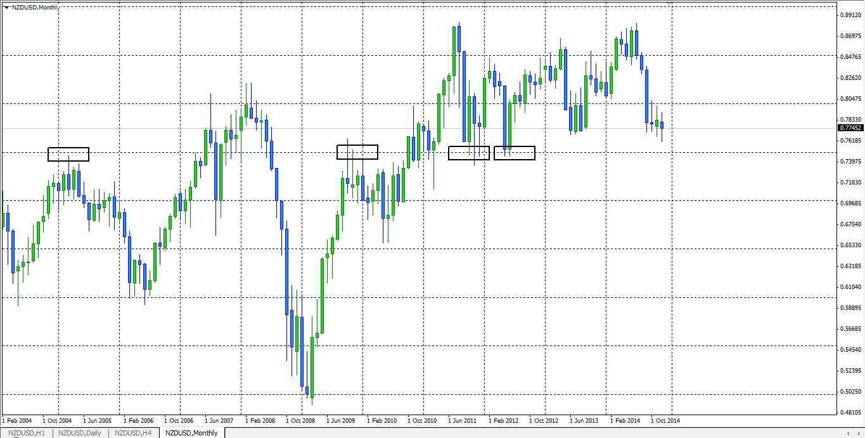Click the 0.63185 price axis value
The width and height of the screenshot is (865, 438).
tap(852, 266)
